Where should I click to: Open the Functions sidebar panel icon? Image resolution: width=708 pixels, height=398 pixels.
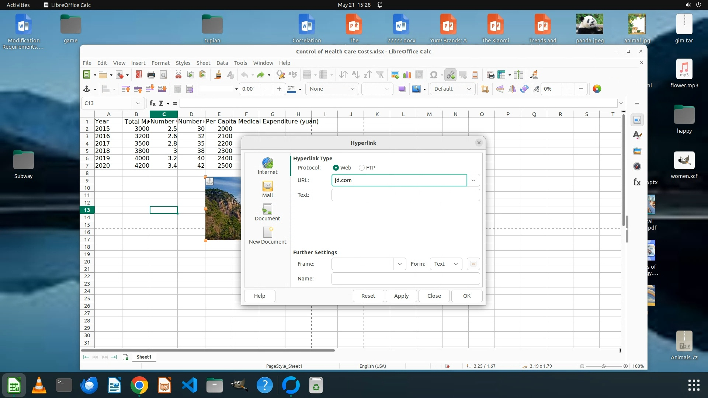(x=637, y=182)
